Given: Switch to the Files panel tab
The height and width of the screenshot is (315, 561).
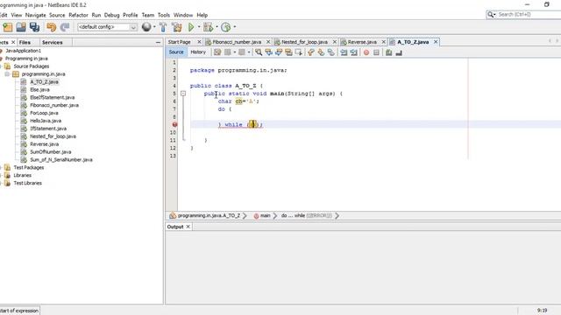Looking at the screenshot, I should pos(25,43).
